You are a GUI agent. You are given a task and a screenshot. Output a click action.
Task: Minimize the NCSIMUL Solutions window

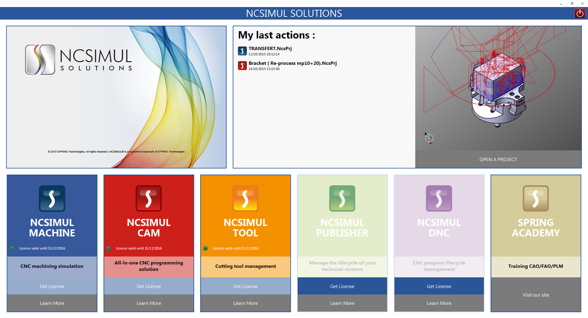click(561, 3)
